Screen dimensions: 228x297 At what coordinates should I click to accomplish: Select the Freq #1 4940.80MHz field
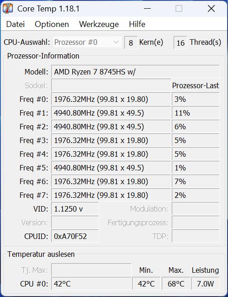tap(111, 113)
